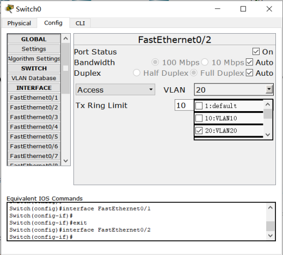Open Algorithm Settings
This screenshot has width=283, height=255.
click(34, 59)
